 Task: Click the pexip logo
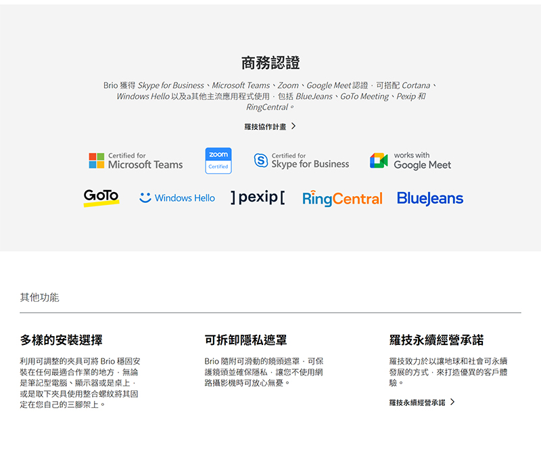[x=258, y=197]
